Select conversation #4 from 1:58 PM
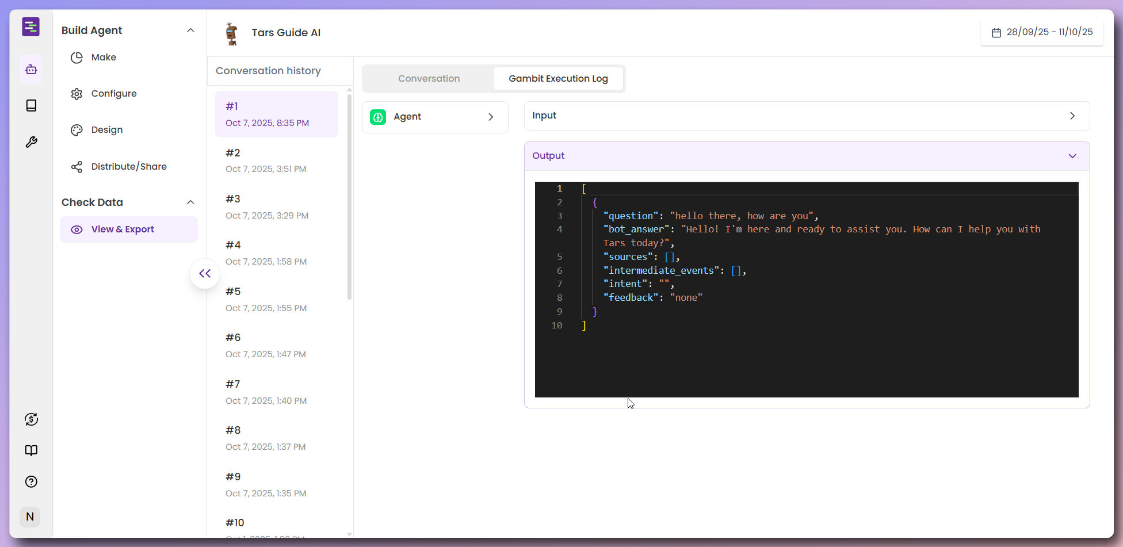 (x=277, y=253)
